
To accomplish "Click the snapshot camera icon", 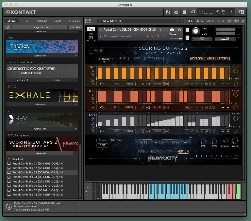I will click(172, 30).
